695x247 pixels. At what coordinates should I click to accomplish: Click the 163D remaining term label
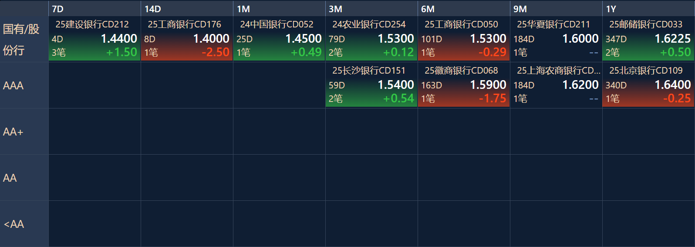tap(432, 85)
